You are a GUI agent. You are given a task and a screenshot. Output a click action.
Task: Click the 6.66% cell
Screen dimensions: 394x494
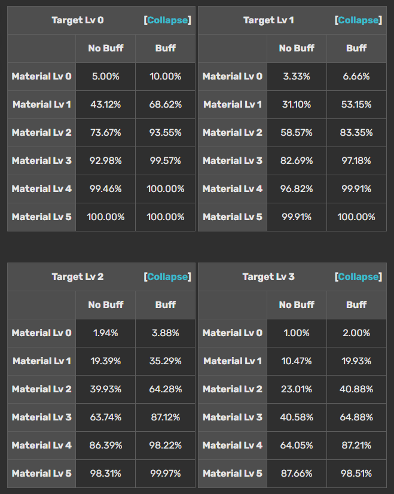click(x=356, y=77)
